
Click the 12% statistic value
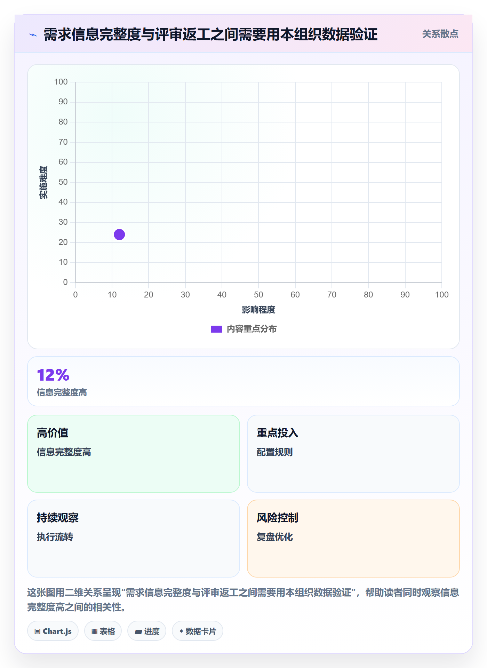(x=53, y=375)
